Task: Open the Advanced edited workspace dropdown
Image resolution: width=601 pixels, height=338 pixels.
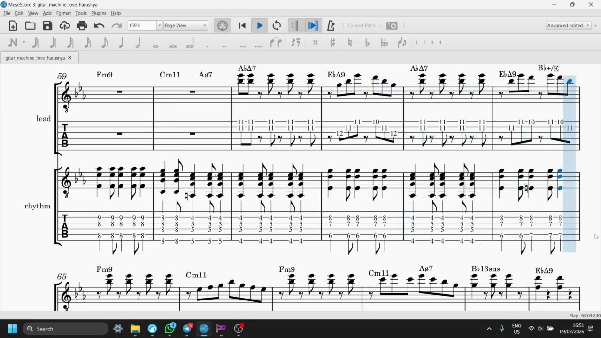Action: [569, 26]
